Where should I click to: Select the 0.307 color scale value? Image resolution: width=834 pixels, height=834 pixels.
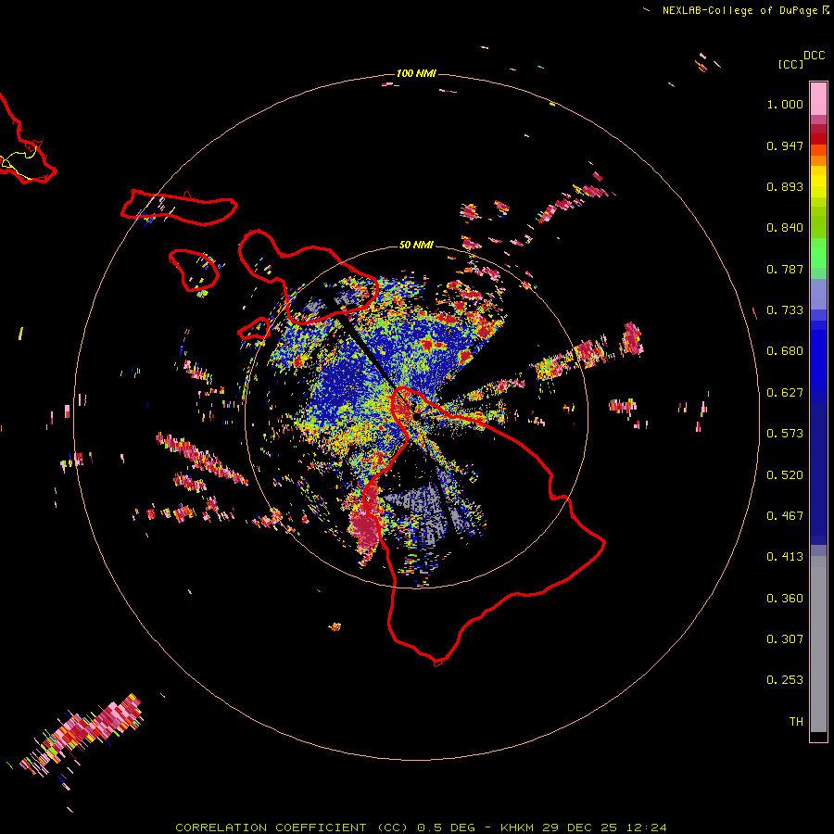(x=785, y=639)
